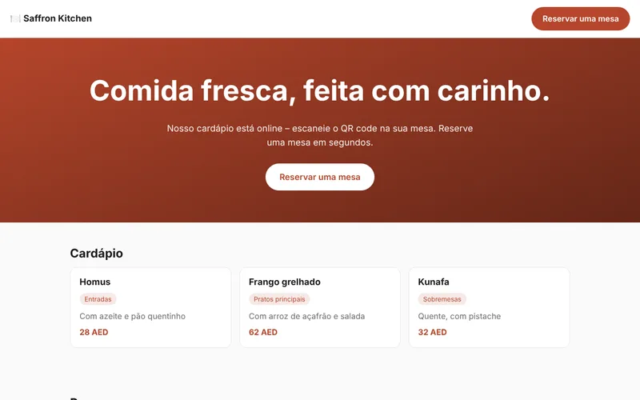Select the Entradas category tag
Image resolution: width=640 pixels, height=400 pixels.
coord(98,299)
